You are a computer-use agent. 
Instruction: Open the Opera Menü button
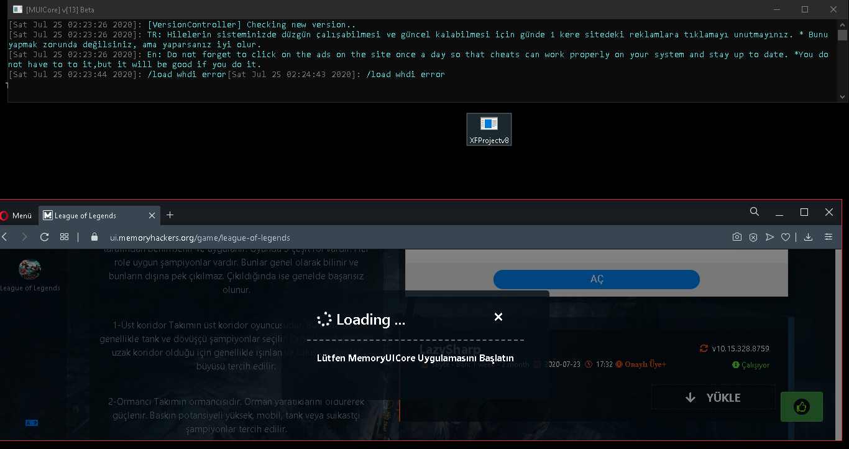[x=17, y=216]
